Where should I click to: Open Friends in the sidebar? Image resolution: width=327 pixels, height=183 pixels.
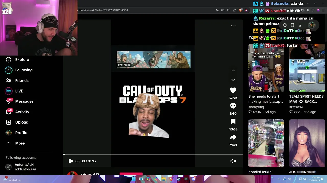pyautogui.click(x=17, y=81)
